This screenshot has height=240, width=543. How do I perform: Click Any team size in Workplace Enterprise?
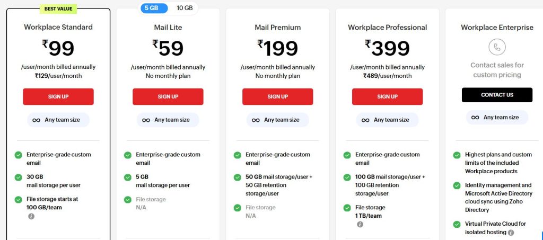tap(497, 117)
